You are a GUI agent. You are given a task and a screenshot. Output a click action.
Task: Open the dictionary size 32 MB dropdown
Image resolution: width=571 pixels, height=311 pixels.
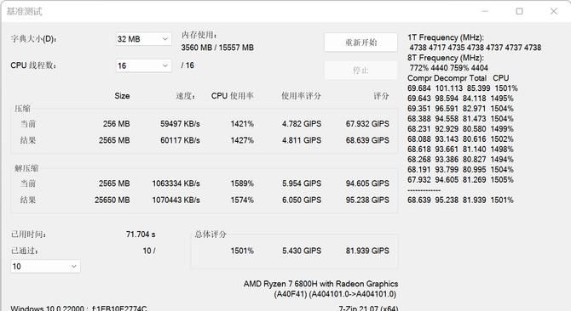[x=143, y=39]
